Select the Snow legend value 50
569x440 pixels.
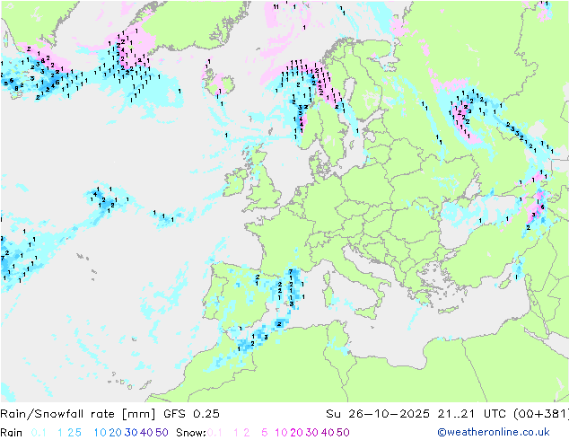[x=343, y=433]
